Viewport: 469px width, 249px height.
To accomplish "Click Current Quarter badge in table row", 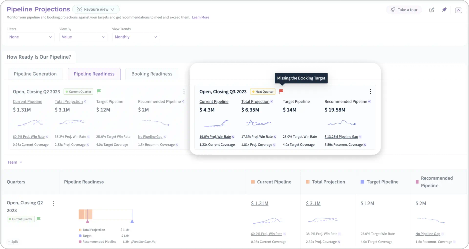I will (20, 219).
